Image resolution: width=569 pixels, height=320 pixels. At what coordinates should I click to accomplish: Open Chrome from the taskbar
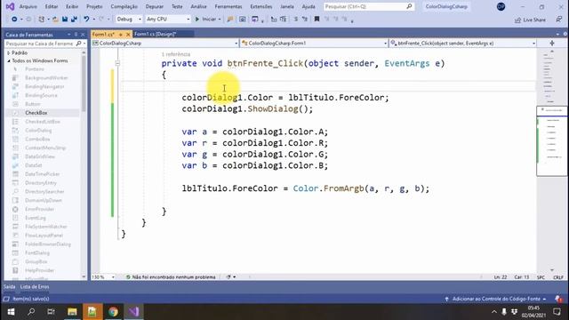113,312
